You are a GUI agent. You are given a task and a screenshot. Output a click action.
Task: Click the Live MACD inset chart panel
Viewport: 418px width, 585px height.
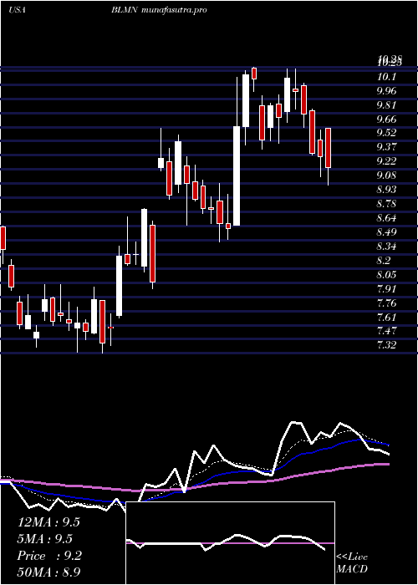[230, 543]
